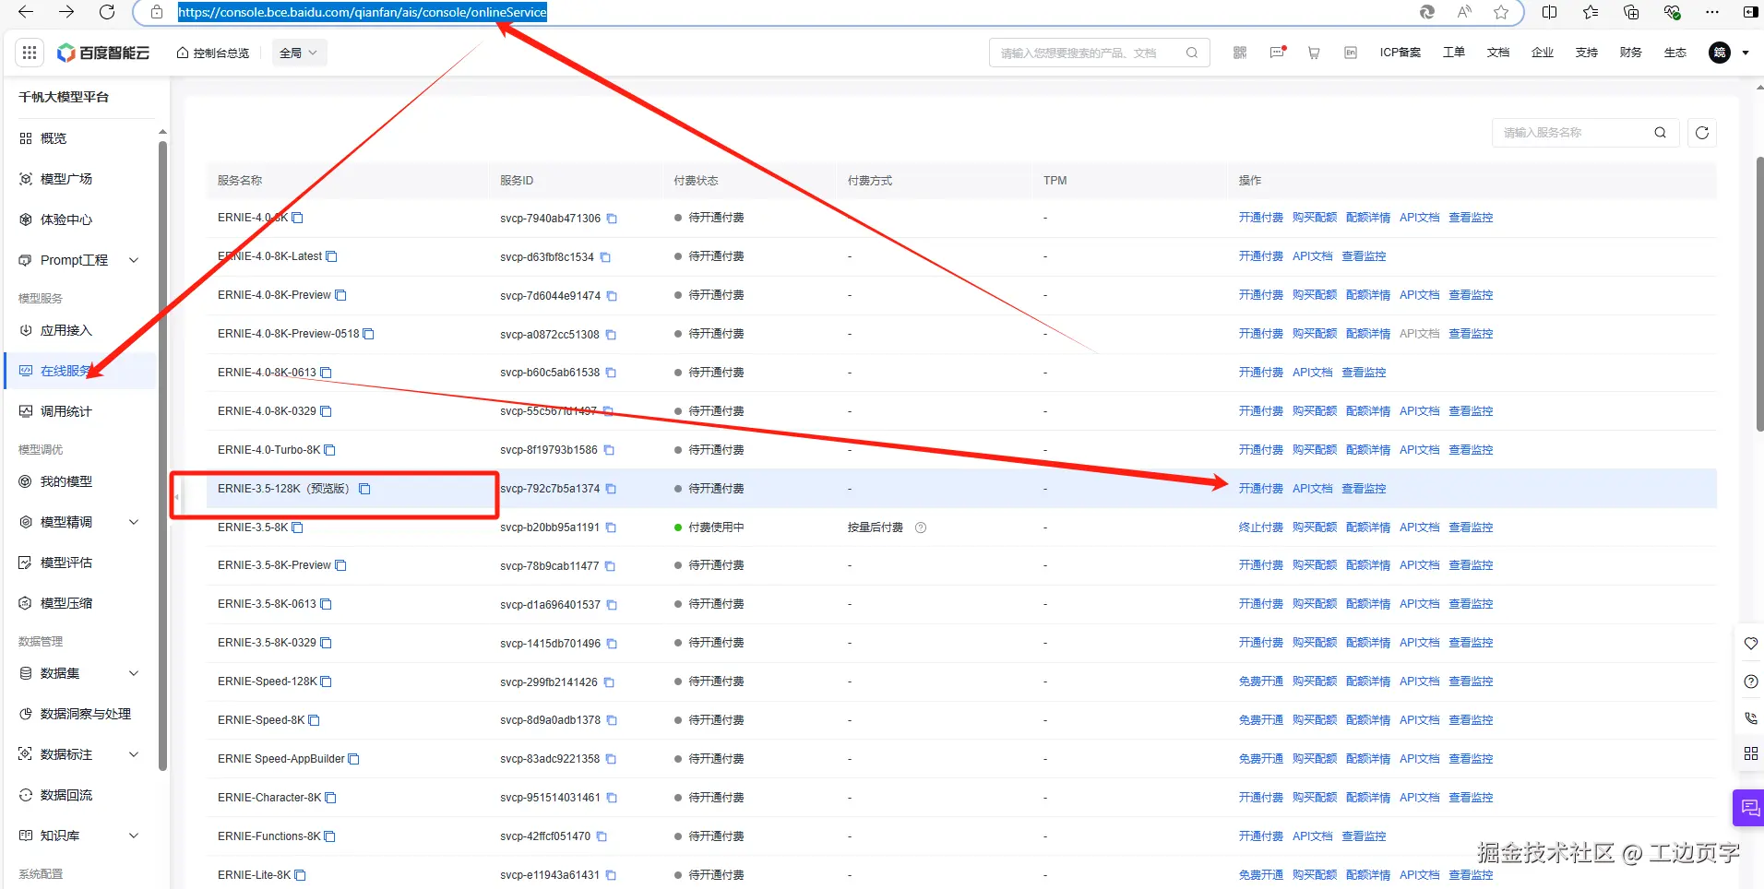Go back with the browser back arrow
This screenshot has width=1764, height=889.
coord(26,12)
